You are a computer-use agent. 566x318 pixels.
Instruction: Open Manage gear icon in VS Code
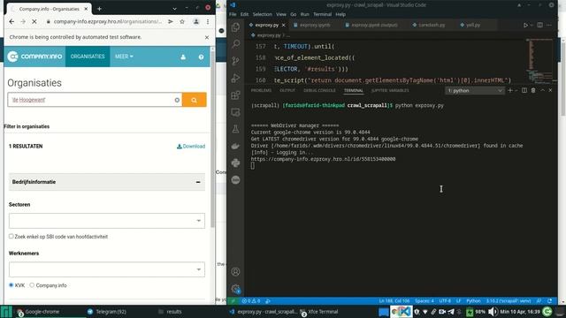[x=235, y=289]
